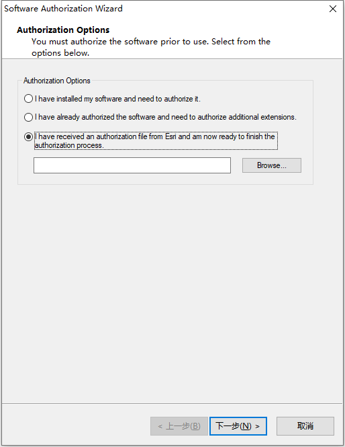
Task: Choose the authorize additional extensions radio button
Action: point(28,117)
